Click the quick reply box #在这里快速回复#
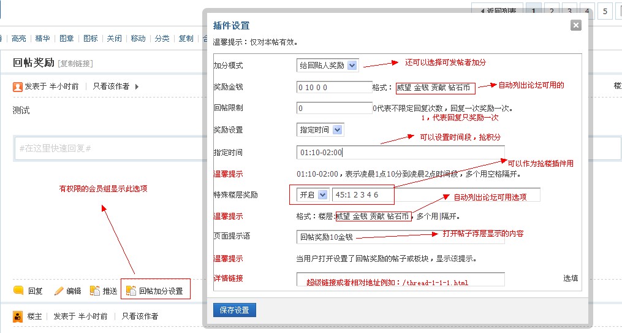 click(110, 148)
